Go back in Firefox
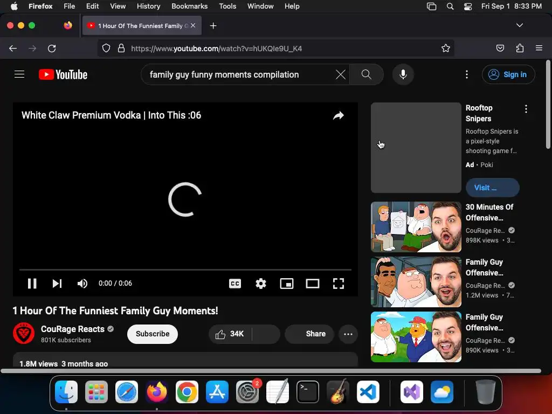Image resolution: width=552 pixels, height=414 pixels. click(13, 48)
